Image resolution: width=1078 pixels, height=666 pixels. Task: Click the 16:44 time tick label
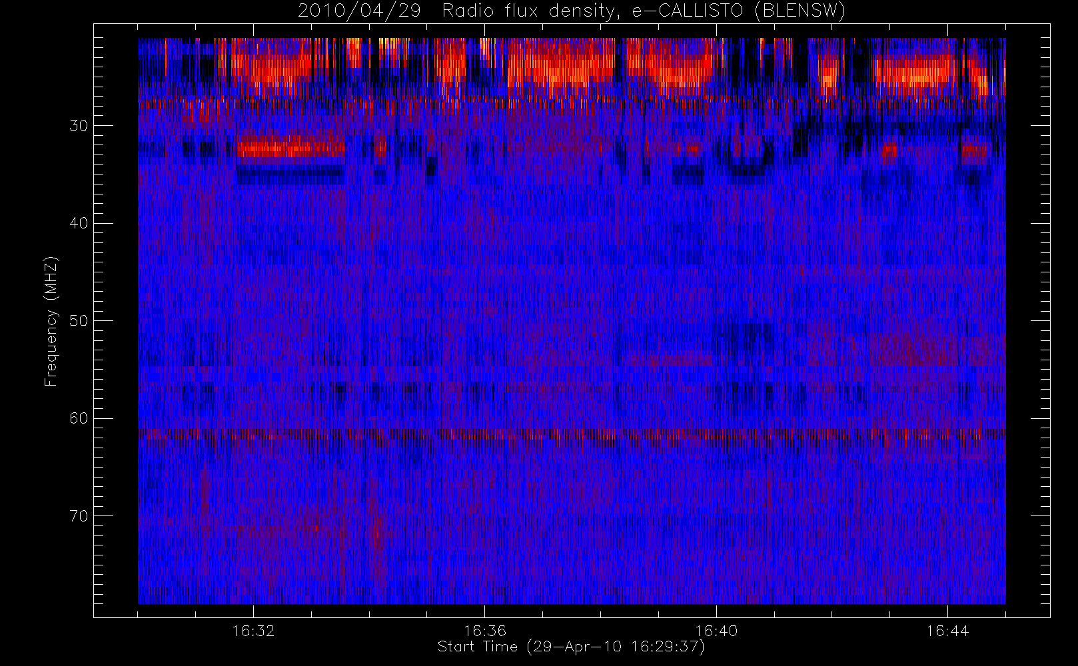tap(947, 631)
